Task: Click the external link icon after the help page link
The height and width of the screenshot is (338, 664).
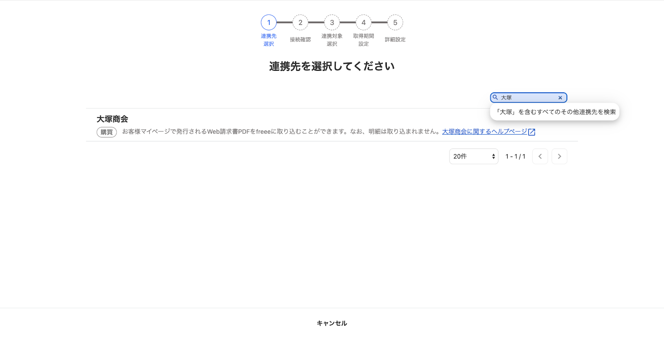Action: [532, 132]
